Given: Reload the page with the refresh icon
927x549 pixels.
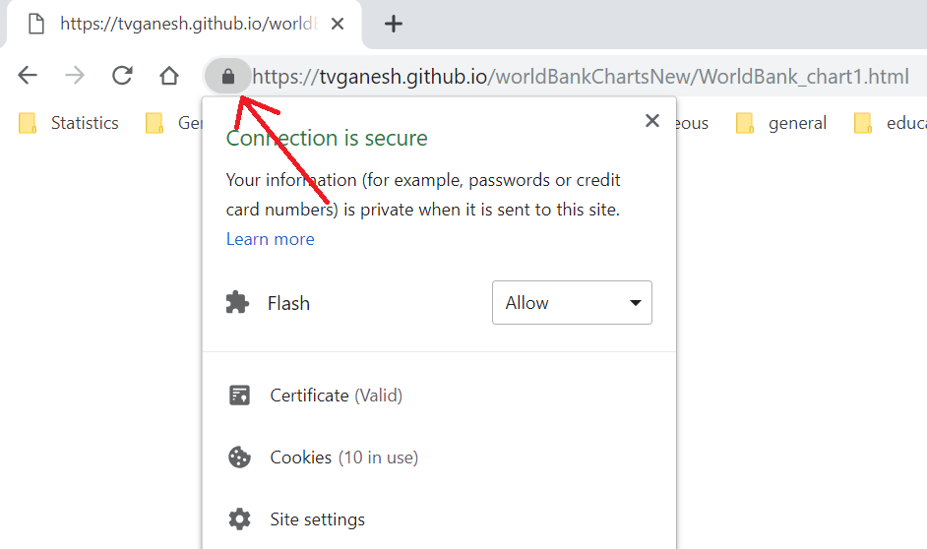Looking at the screenshot, I should (122, 75).
